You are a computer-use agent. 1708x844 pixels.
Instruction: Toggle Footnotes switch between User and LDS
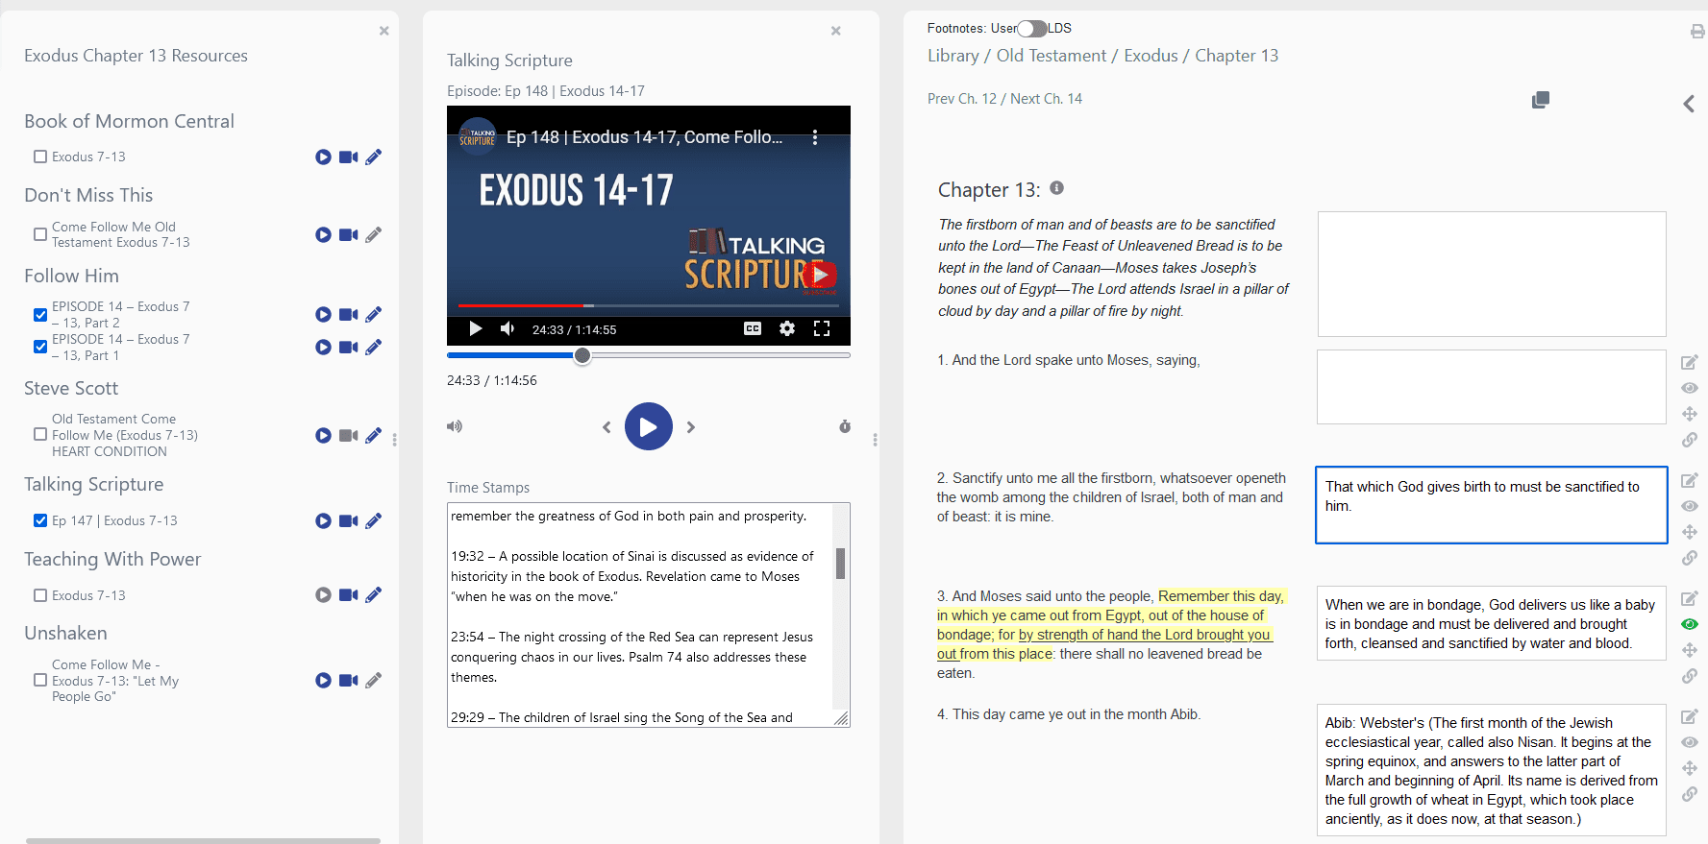click(1032, 29)
